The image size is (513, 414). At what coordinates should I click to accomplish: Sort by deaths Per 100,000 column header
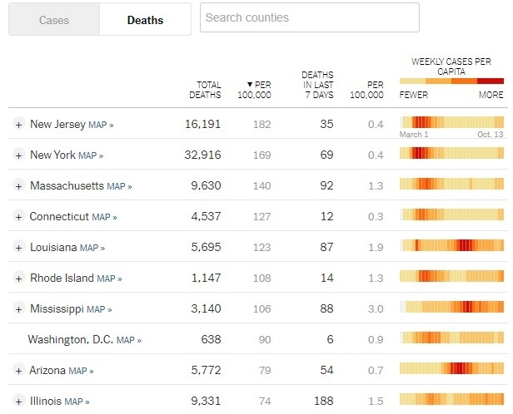tap(259, 90)
